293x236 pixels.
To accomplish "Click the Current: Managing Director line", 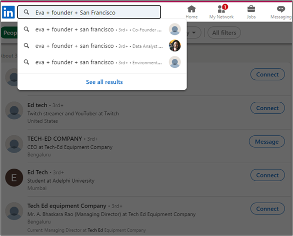I will click(x=86, y=230).
